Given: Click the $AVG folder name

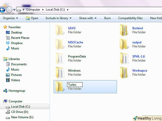Looking at the screenshot, I should (72, 28).
